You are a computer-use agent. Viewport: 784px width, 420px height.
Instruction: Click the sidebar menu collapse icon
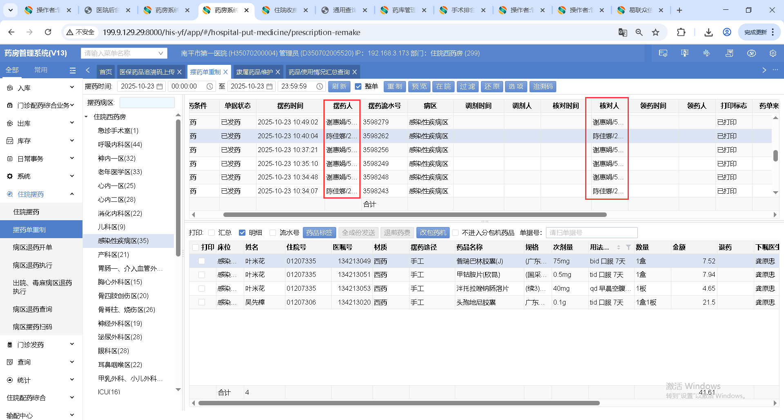click(x=73, y=71)
